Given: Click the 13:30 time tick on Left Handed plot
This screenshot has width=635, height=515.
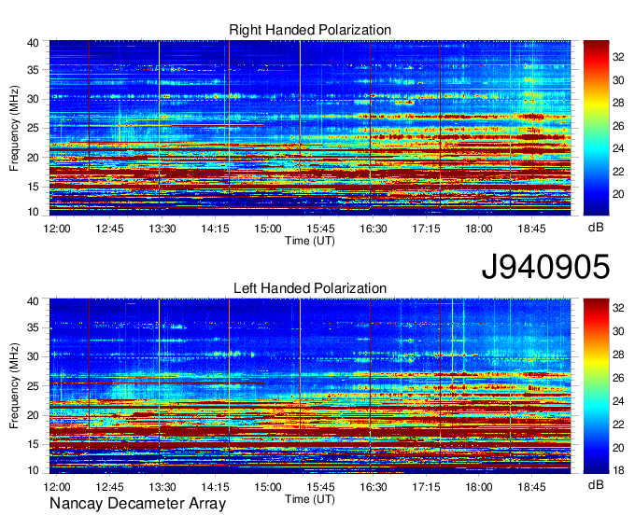Looking at the screenshot, I should pyautogui.click(x=162, y=487).
